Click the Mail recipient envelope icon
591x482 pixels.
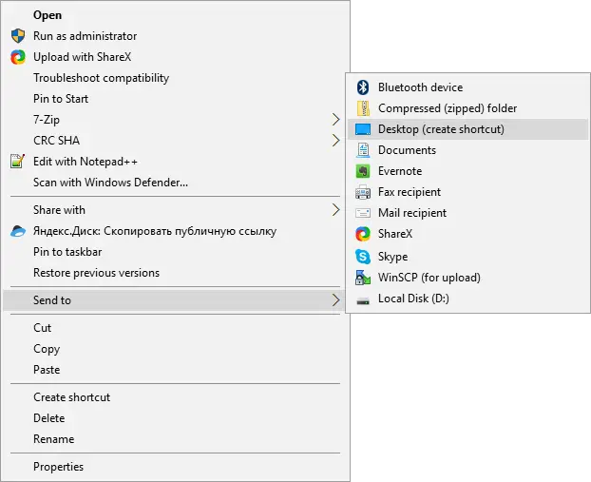[x=363, y=213]
